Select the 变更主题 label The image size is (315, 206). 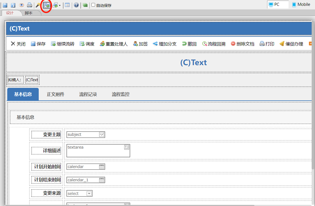46,135
